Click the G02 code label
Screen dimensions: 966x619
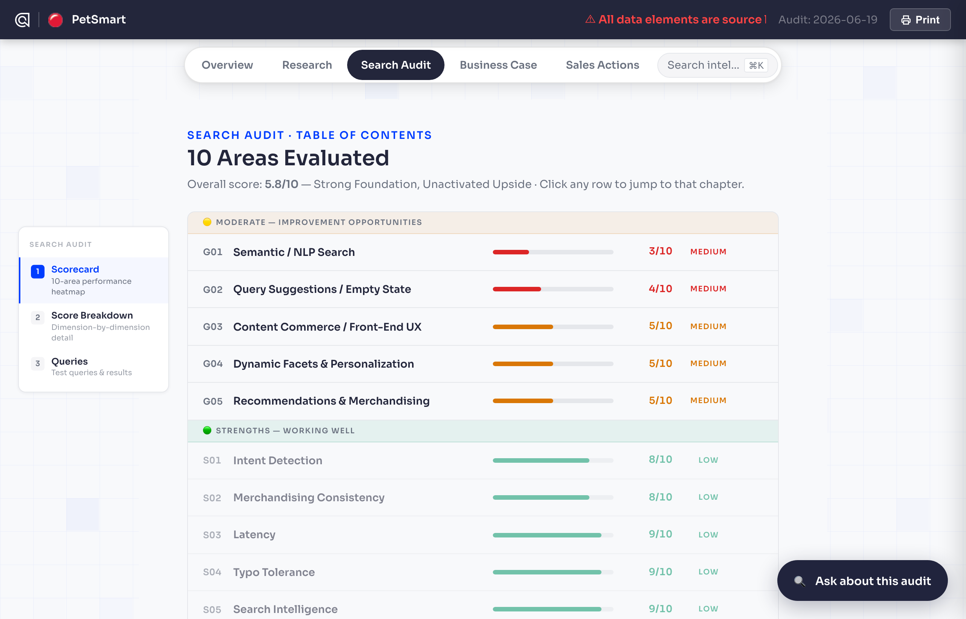(212, 289)
